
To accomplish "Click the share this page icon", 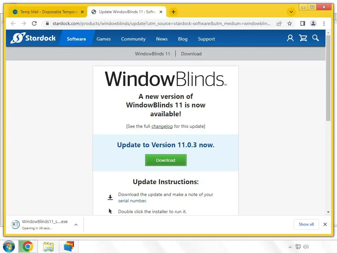I will click(x=279, y=23).
